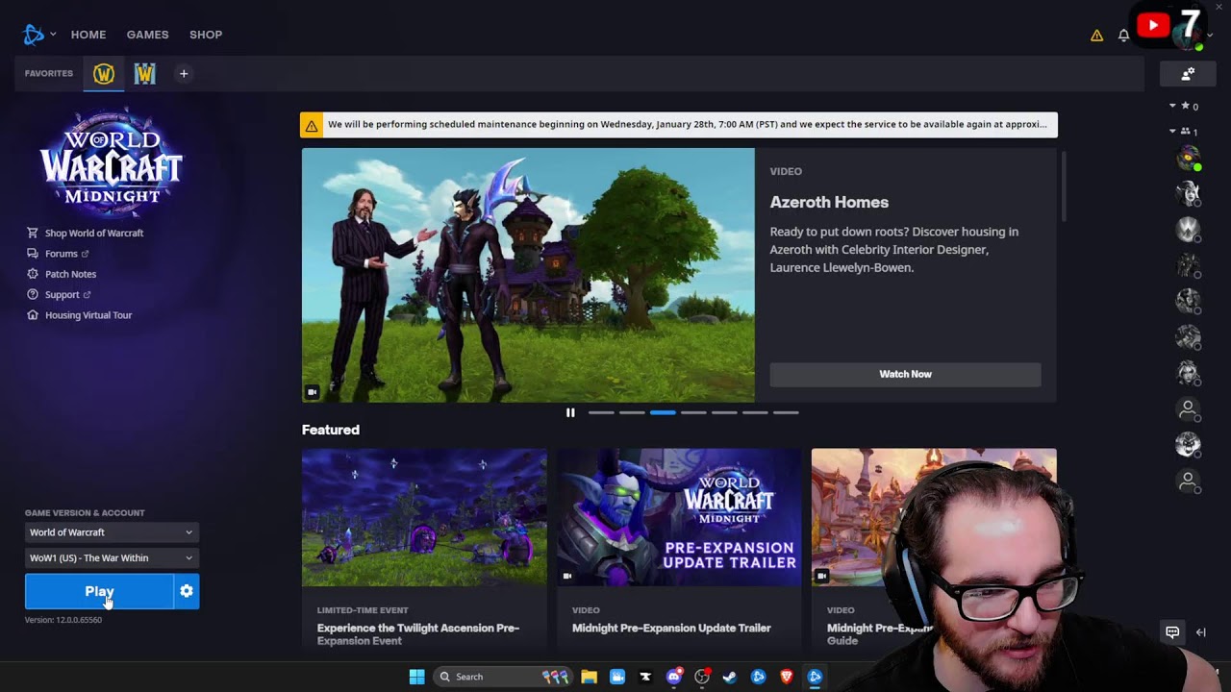Expand the profile menu chevron
Viewport: 1231px width, 692px height.
tap(1210, 36)
